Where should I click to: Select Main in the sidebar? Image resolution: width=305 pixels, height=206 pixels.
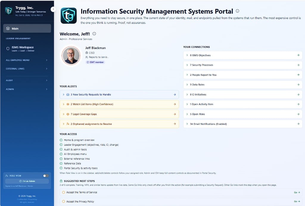tap(27, 28)
